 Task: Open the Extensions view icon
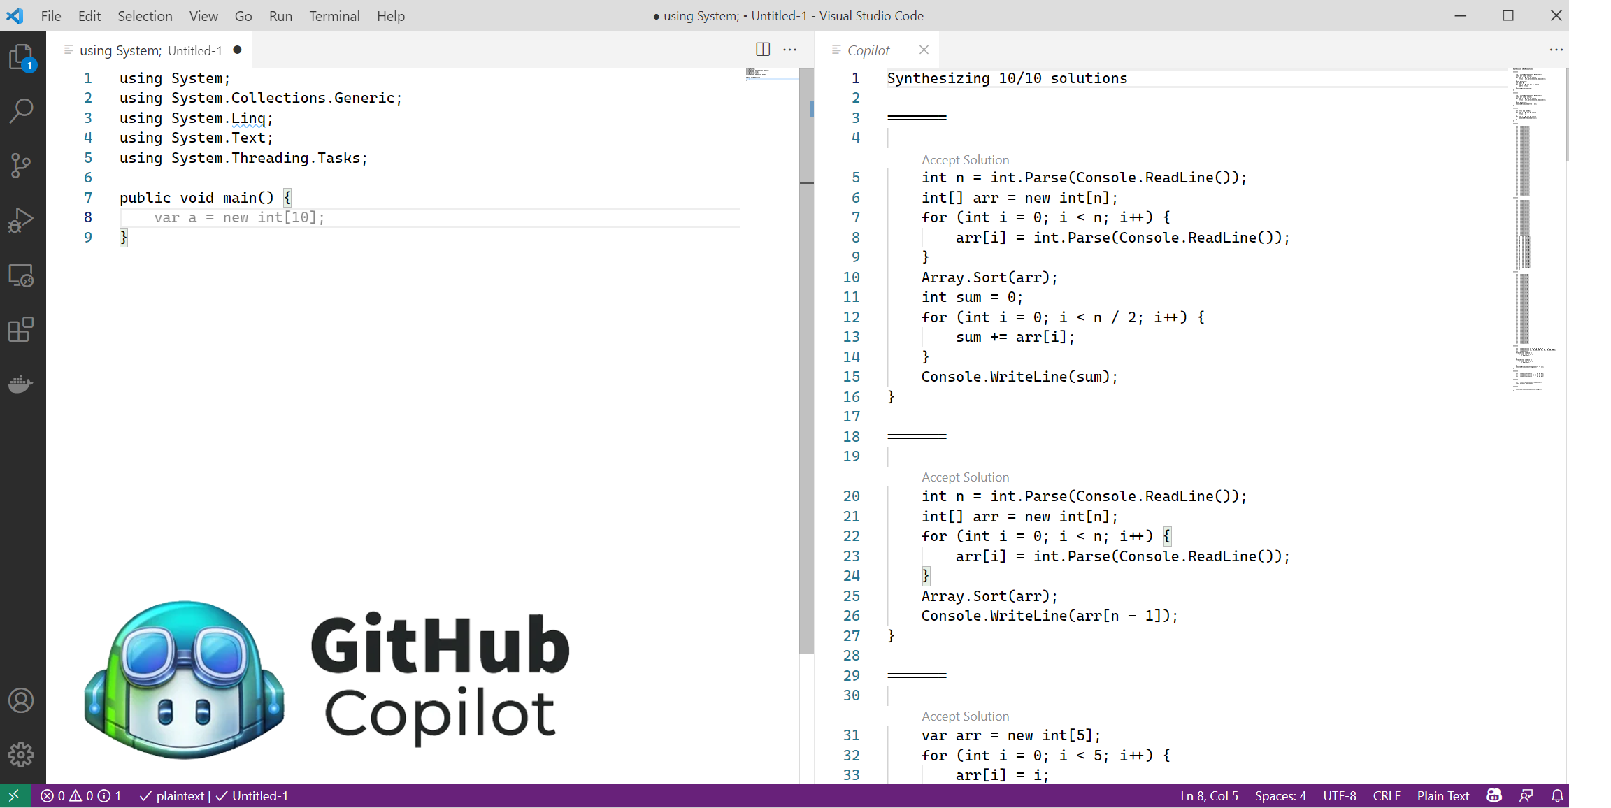click(x=22, y=329)
